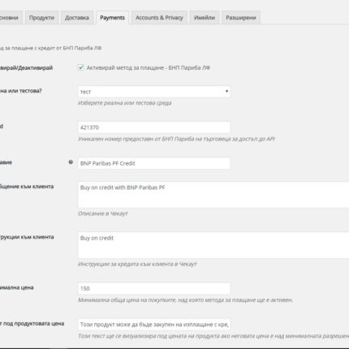This screenshot has width=349, height=349.
Task: Click the minimum price field showing 150
Action: click(154, 288)
